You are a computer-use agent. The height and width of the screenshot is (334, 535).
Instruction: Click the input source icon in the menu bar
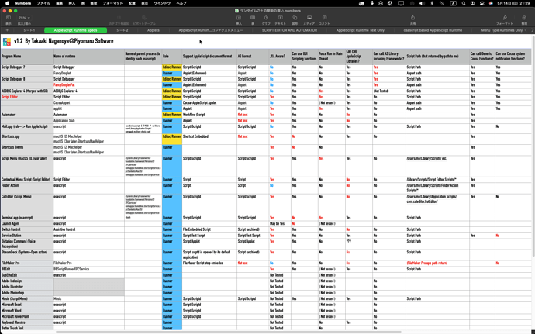click(x=453, y=3)
